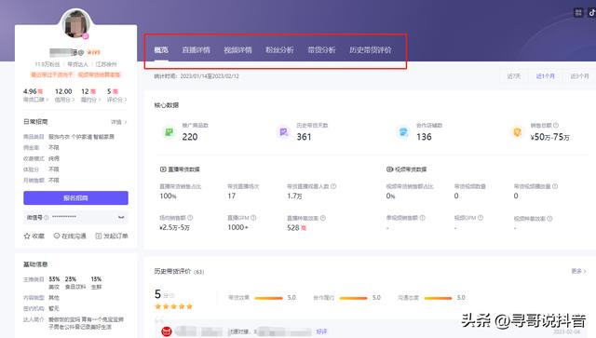Image resolution: width=596 pixels, height=338 pixels.
Task: Click help icon beside 视频种草效率
Action: tap(549, 218)
